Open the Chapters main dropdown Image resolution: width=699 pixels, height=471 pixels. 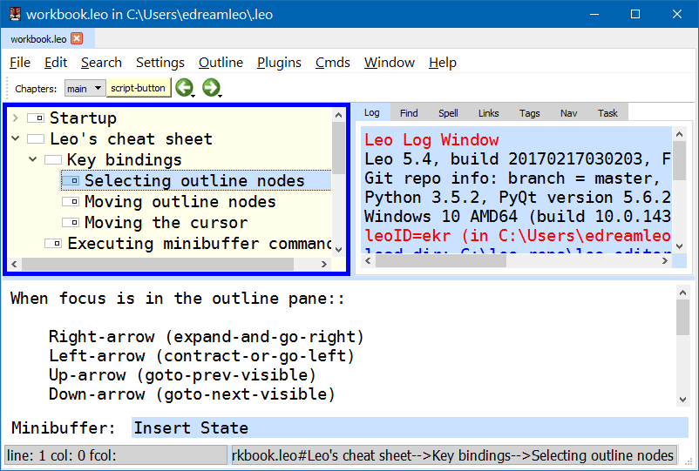(x=85, y=88)
